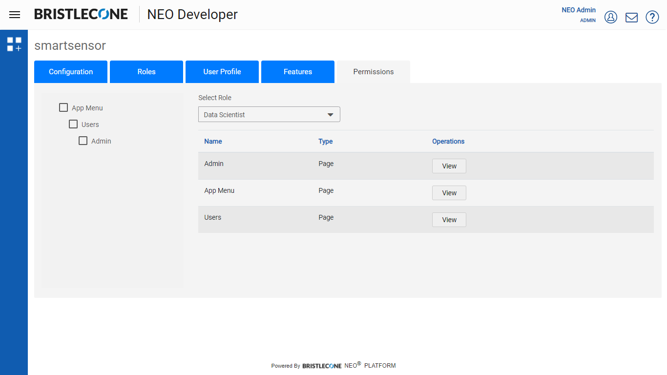Click the Admin name cell in table
The width and height of the screenshot is (667, 375).
pos(214,164)
